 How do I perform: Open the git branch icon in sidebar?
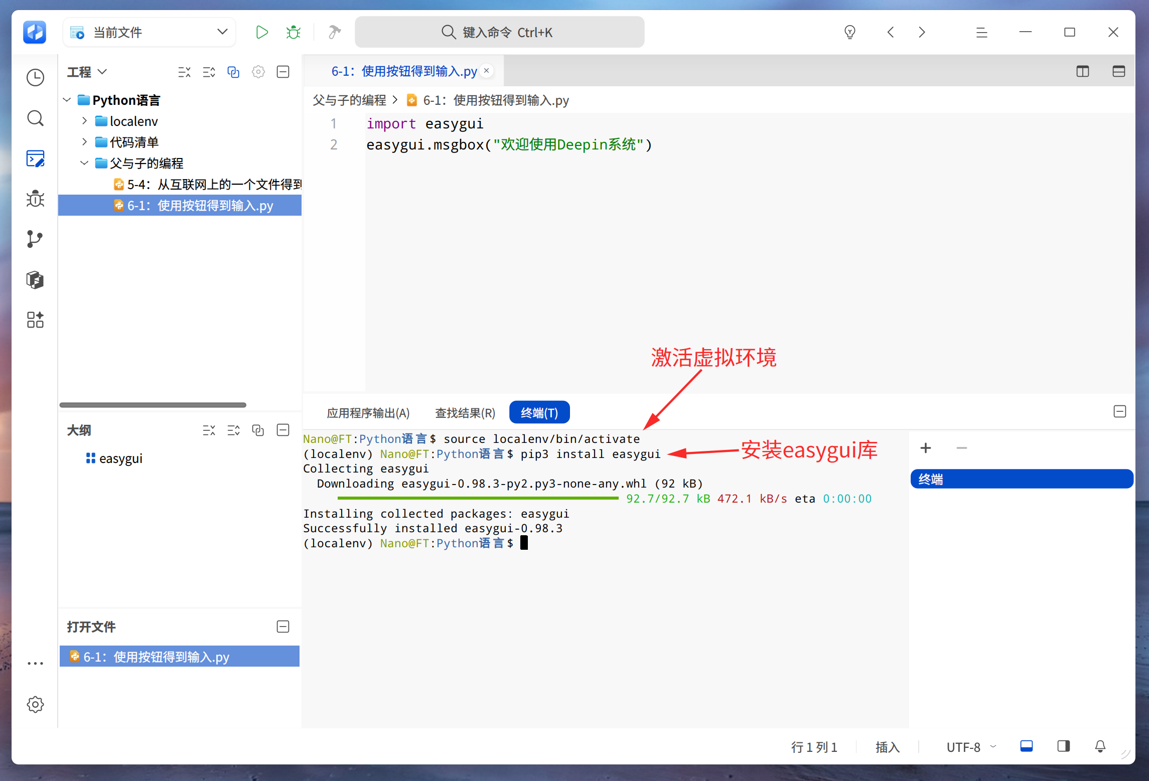tap(35, 239)
